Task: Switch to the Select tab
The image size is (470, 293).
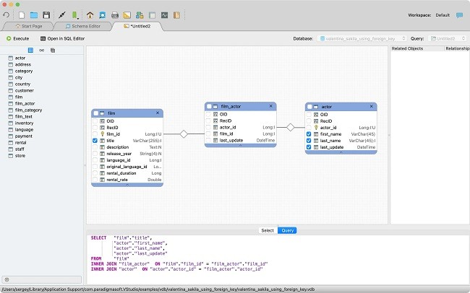Action: 267,230
